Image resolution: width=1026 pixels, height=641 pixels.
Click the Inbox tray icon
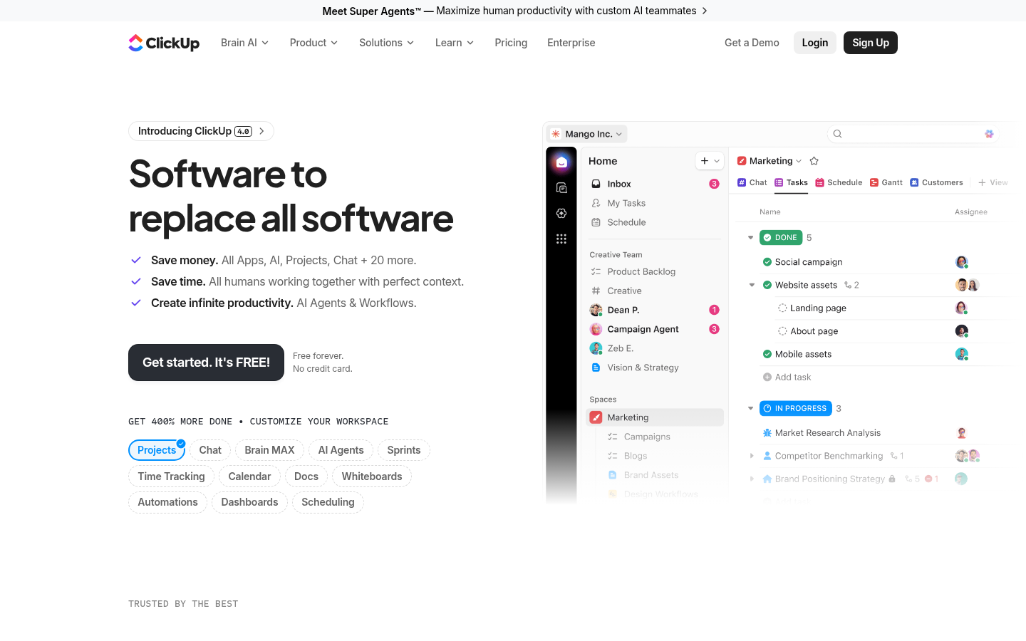coord(596,184)
